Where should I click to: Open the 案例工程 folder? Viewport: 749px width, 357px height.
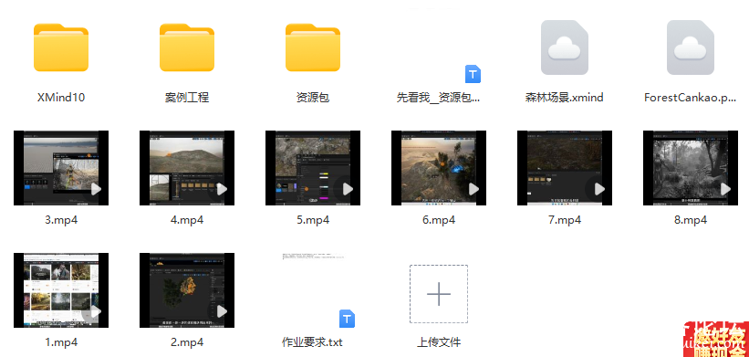pos(187,47)
